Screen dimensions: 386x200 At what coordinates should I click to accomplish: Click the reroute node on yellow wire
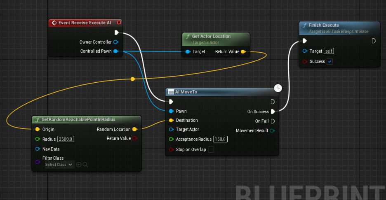coord(132,79)
